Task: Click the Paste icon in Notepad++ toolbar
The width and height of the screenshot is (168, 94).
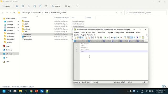Action: [x=101, y=38]
